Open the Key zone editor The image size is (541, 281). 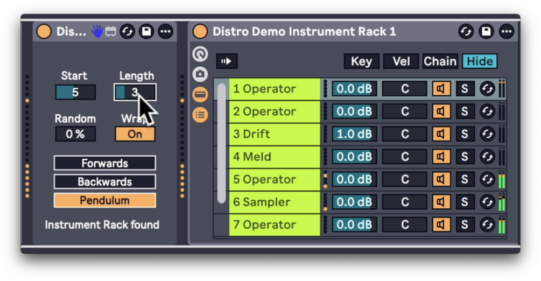pos(361,61)
